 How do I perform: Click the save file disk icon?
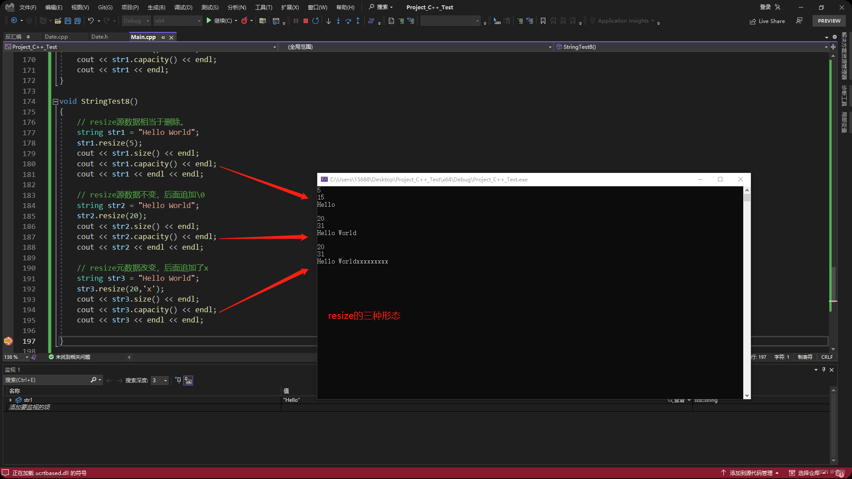[68, 21]
